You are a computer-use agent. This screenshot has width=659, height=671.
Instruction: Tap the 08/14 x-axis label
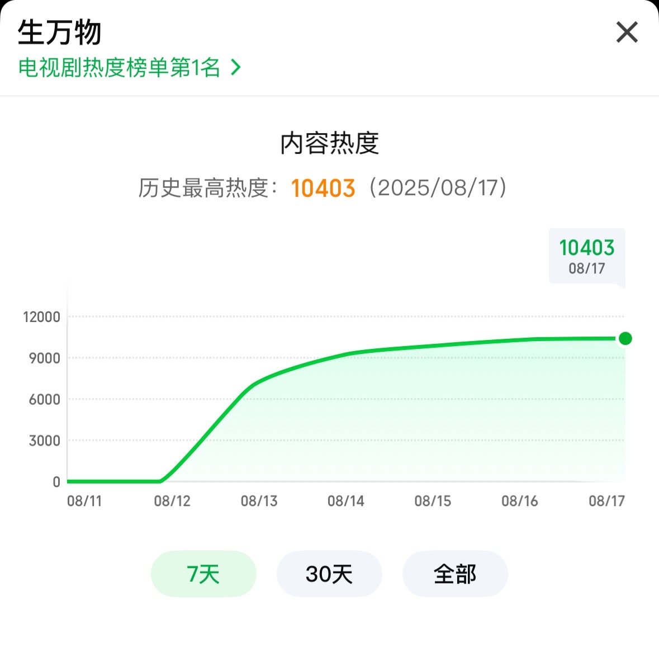click(346, 501)
